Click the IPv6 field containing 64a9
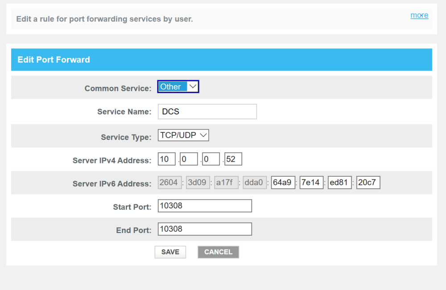This screenshot has width=446, height=290. point(283,183)
